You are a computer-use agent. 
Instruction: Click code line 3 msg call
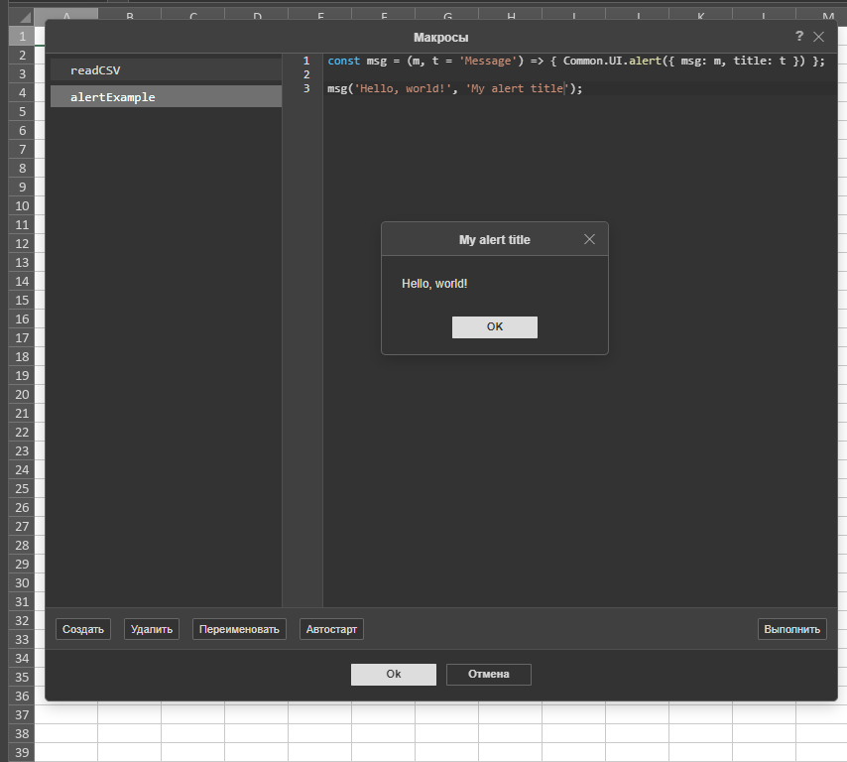(x=454, y=88)
